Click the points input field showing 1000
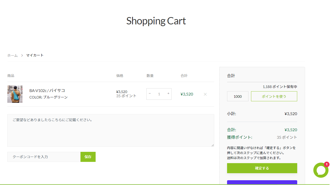The height and width of the screenshot is (185, 330). [238, 96]
